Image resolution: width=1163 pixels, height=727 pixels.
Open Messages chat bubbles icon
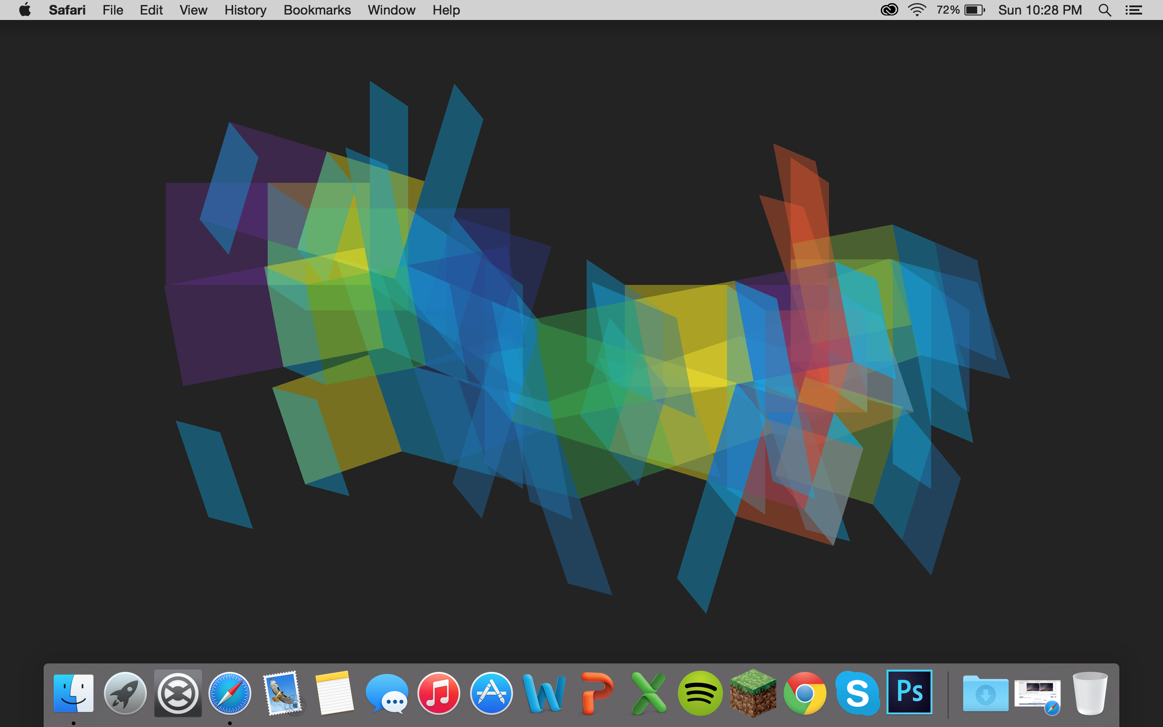click(387, 693)
